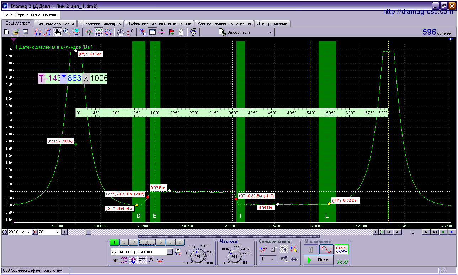
Task: Click the Пуск start button
Action: click(x=319, y=260)
